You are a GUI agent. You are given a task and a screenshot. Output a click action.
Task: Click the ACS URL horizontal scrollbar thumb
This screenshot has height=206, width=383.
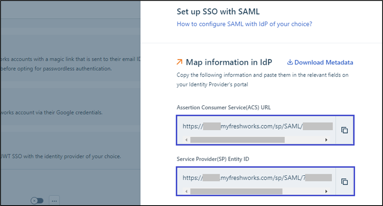click(237, 140)
